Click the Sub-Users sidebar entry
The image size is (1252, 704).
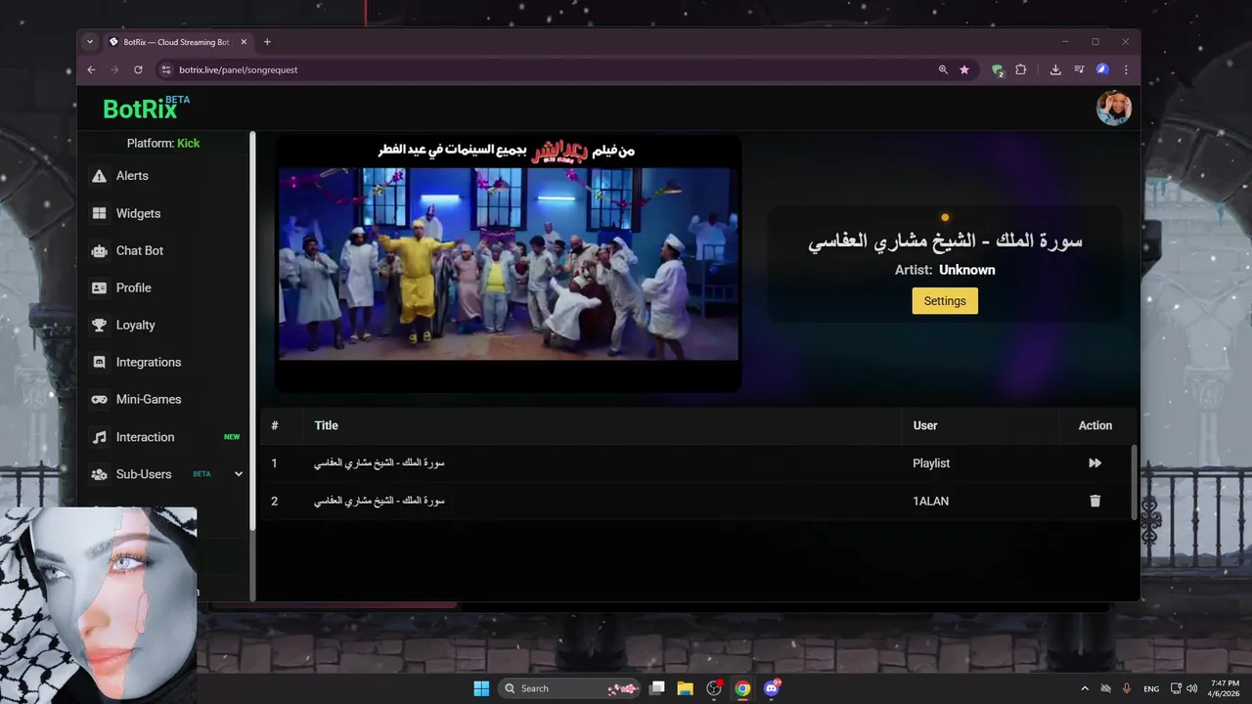[x=143, y=474]
